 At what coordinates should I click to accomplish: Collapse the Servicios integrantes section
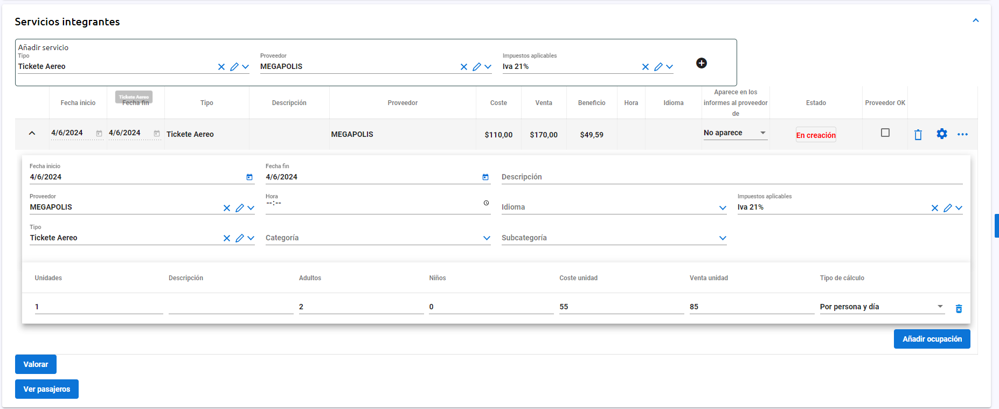[976, 20]
